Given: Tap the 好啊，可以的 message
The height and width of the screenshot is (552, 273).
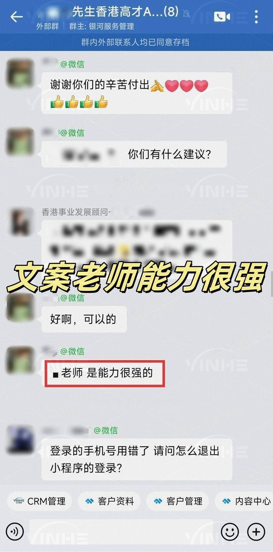Looking at the screenshot, I should 84,319.
